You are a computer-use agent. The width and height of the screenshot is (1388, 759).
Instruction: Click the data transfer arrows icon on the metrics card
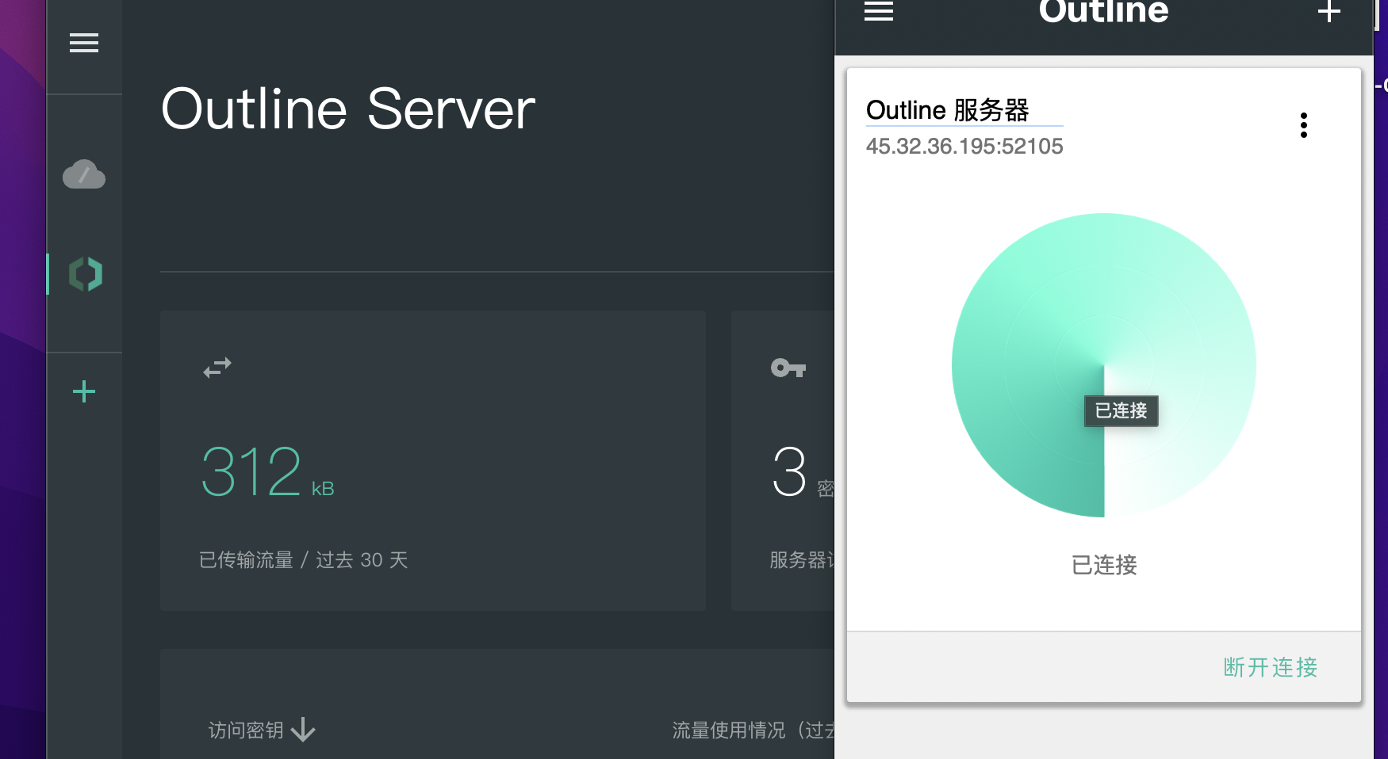click(216, 367)
